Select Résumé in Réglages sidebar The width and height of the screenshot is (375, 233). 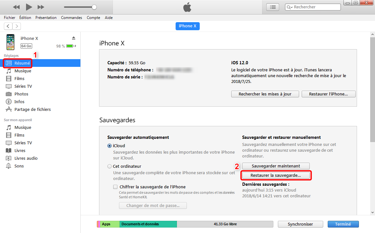[40, 63]
